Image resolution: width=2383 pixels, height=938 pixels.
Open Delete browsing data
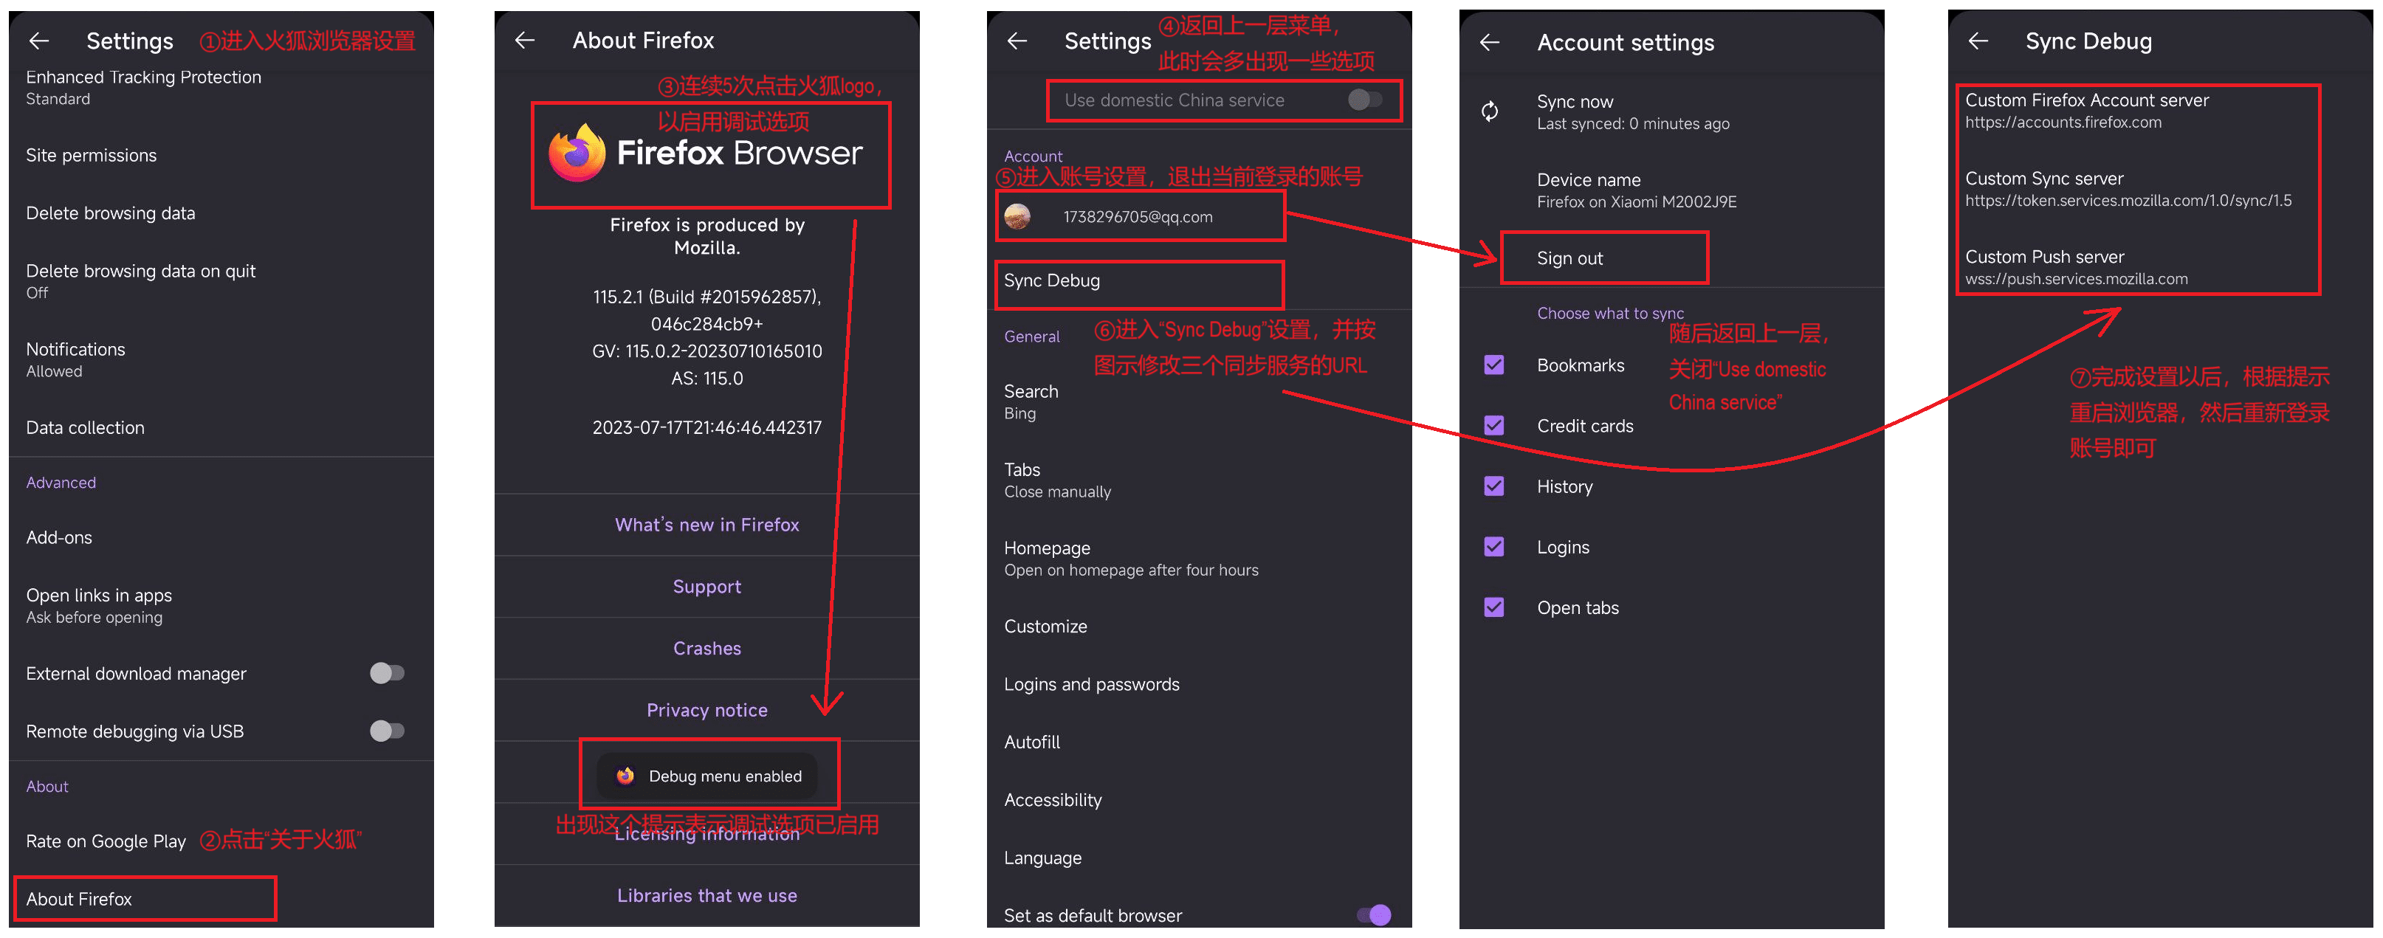pyautogui.click(x=221, y=213)
